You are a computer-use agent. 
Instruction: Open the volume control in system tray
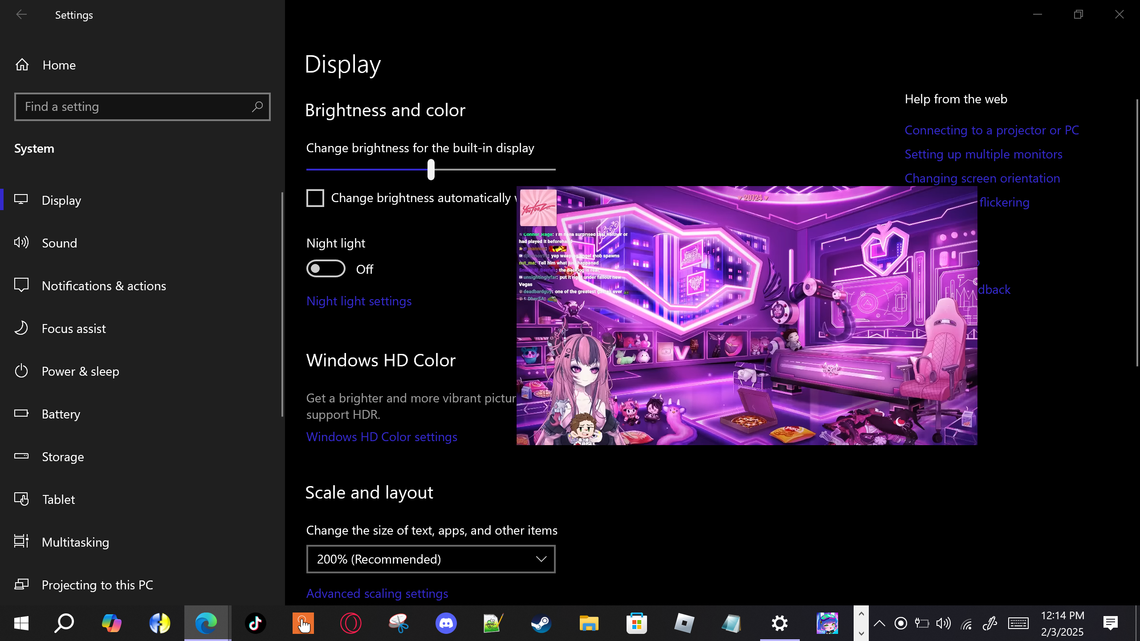943,624
